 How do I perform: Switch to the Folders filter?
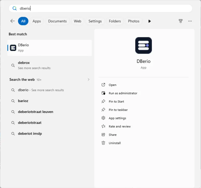coord(115,21)
